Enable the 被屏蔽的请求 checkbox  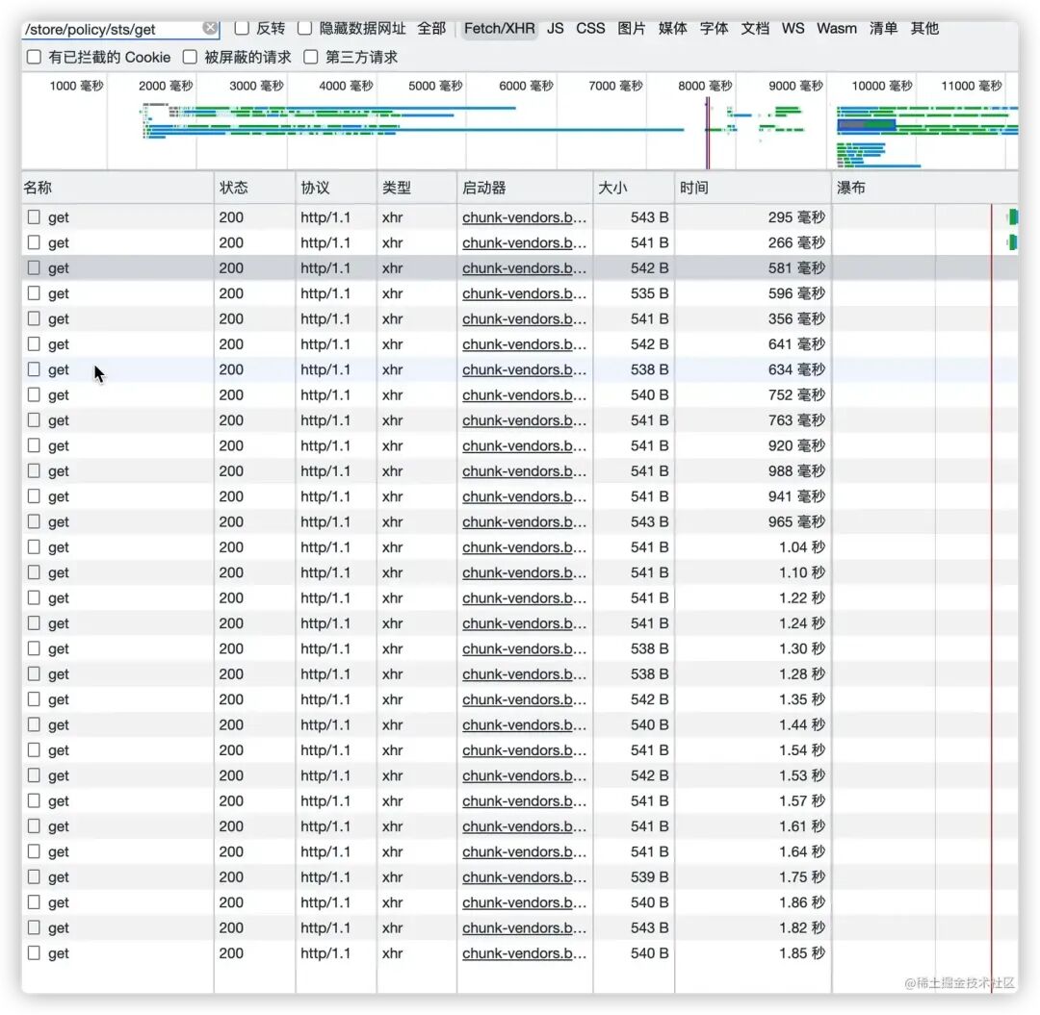pos(191,57)
